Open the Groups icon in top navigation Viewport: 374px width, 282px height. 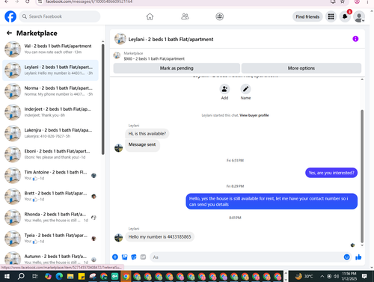[219, 16]
